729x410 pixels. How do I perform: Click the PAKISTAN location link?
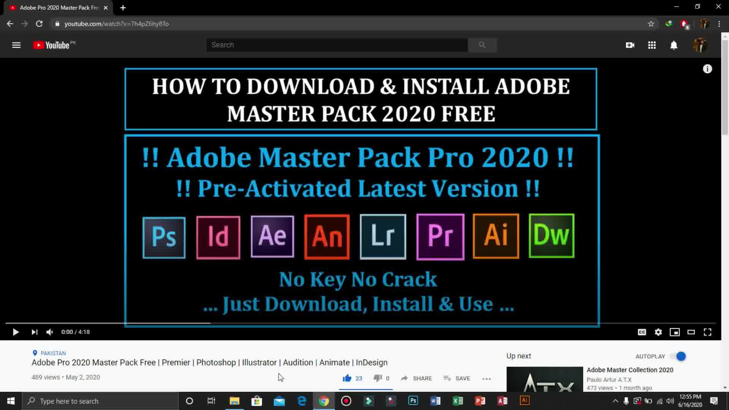coord(53,353)
